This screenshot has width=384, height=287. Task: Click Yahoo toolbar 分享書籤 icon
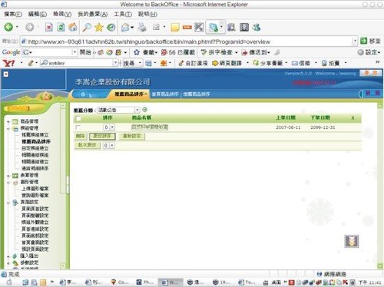coord(268,63)
